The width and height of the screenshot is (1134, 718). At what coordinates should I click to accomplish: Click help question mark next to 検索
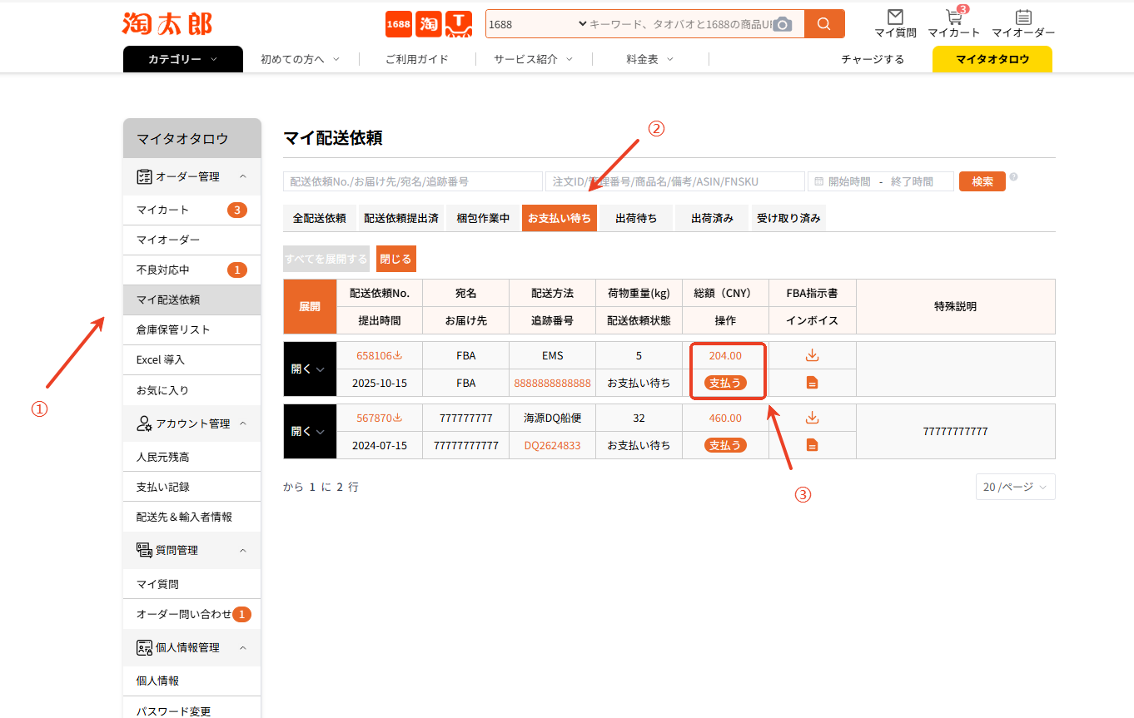1014,176
